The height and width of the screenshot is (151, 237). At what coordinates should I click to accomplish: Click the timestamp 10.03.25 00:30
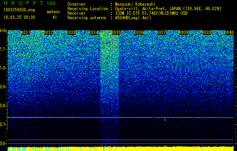point(19,17)
